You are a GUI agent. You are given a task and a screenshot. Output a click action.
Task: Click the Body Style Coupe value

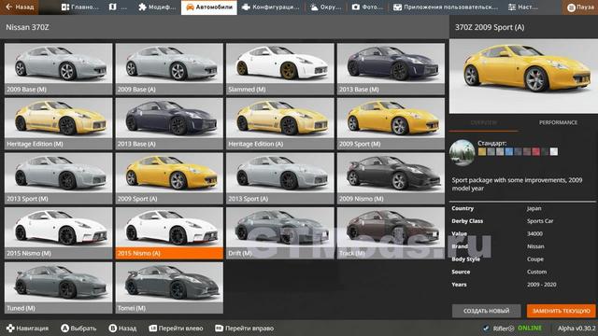(535, 259)
